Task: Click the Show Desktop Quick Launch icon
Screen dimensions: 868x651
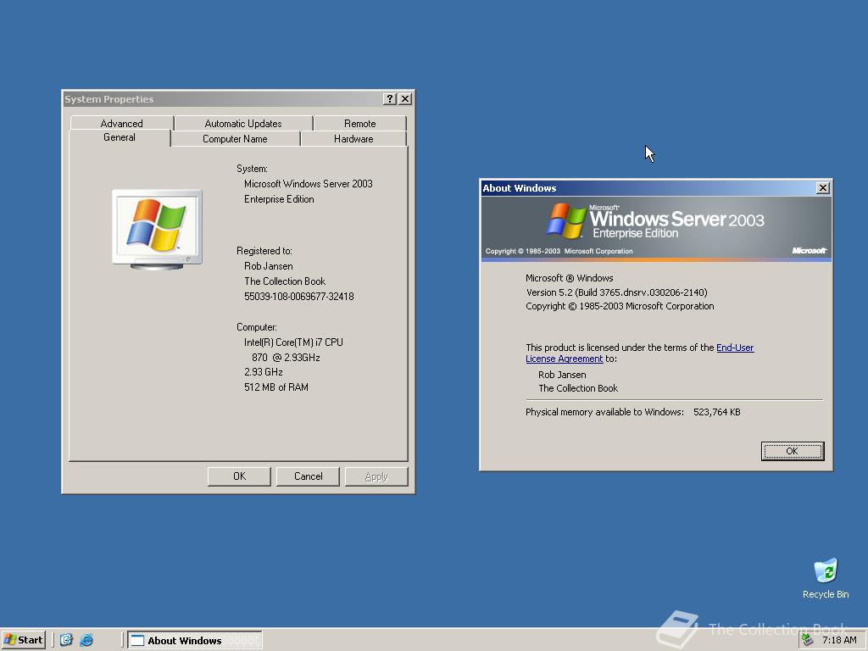Action: coord(66,640)
